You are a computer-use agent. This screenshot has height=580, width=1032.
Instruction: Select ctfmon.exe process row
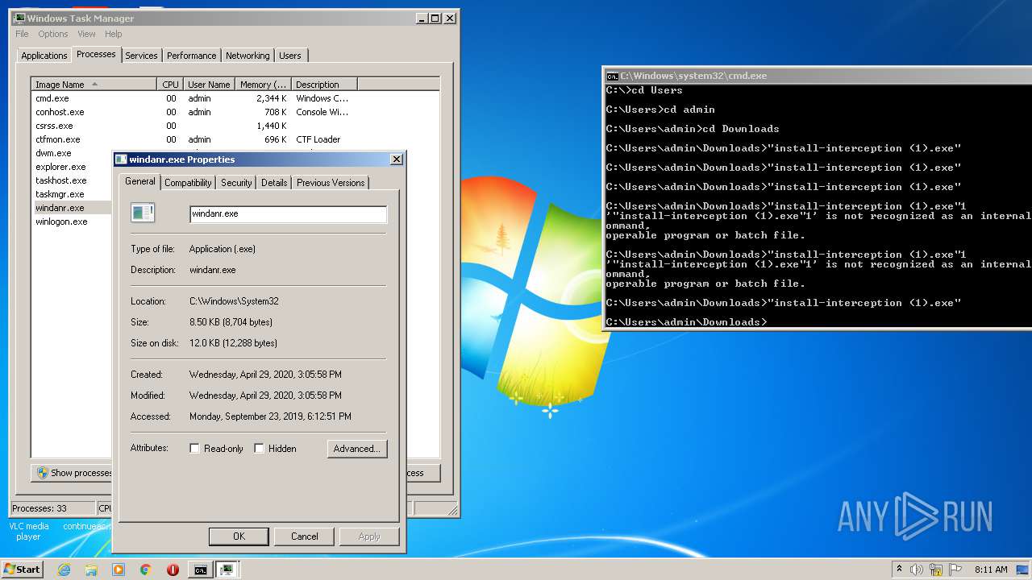point(235,139)
